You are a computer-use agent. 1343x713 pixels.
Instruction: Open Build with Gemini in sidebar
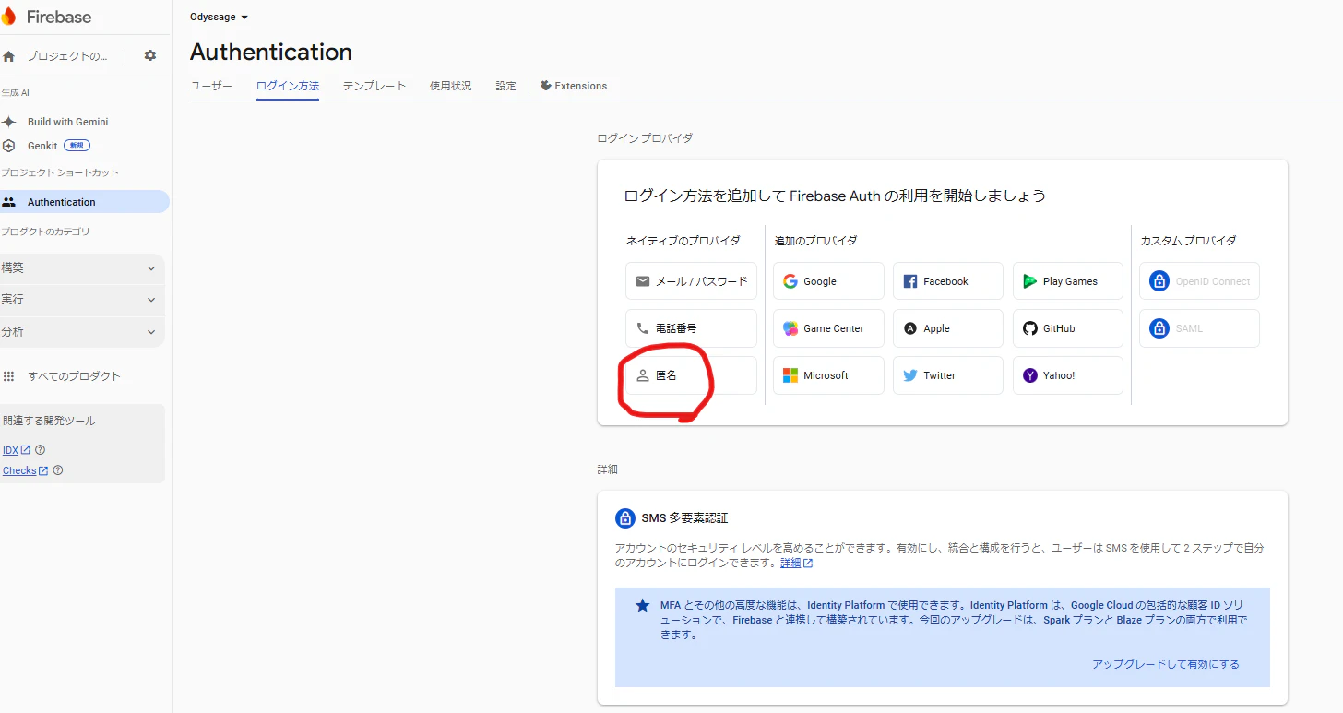point(67,122)
